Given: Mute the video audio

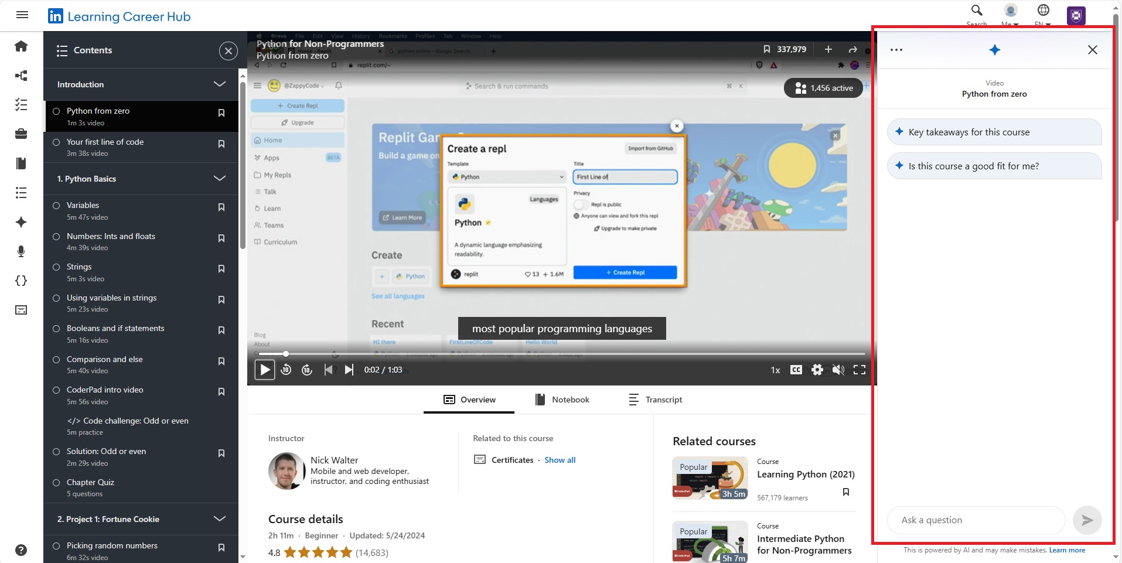Looking at the screenshot, I should click(x=838, y=370).
